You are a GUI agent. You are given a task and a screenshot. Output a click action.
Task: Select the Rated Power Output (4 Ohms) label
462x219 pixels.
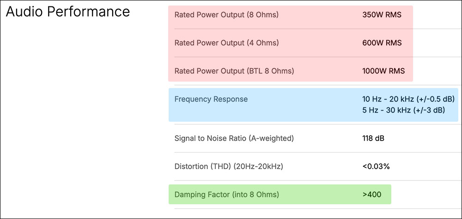226,43
